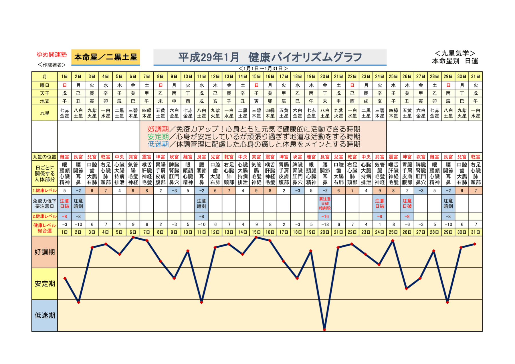This screenshot has height=364, width=515.
Task: Click the 健康レベル総合運 row header
Action: pyautogui.click(x=45, y=228)
